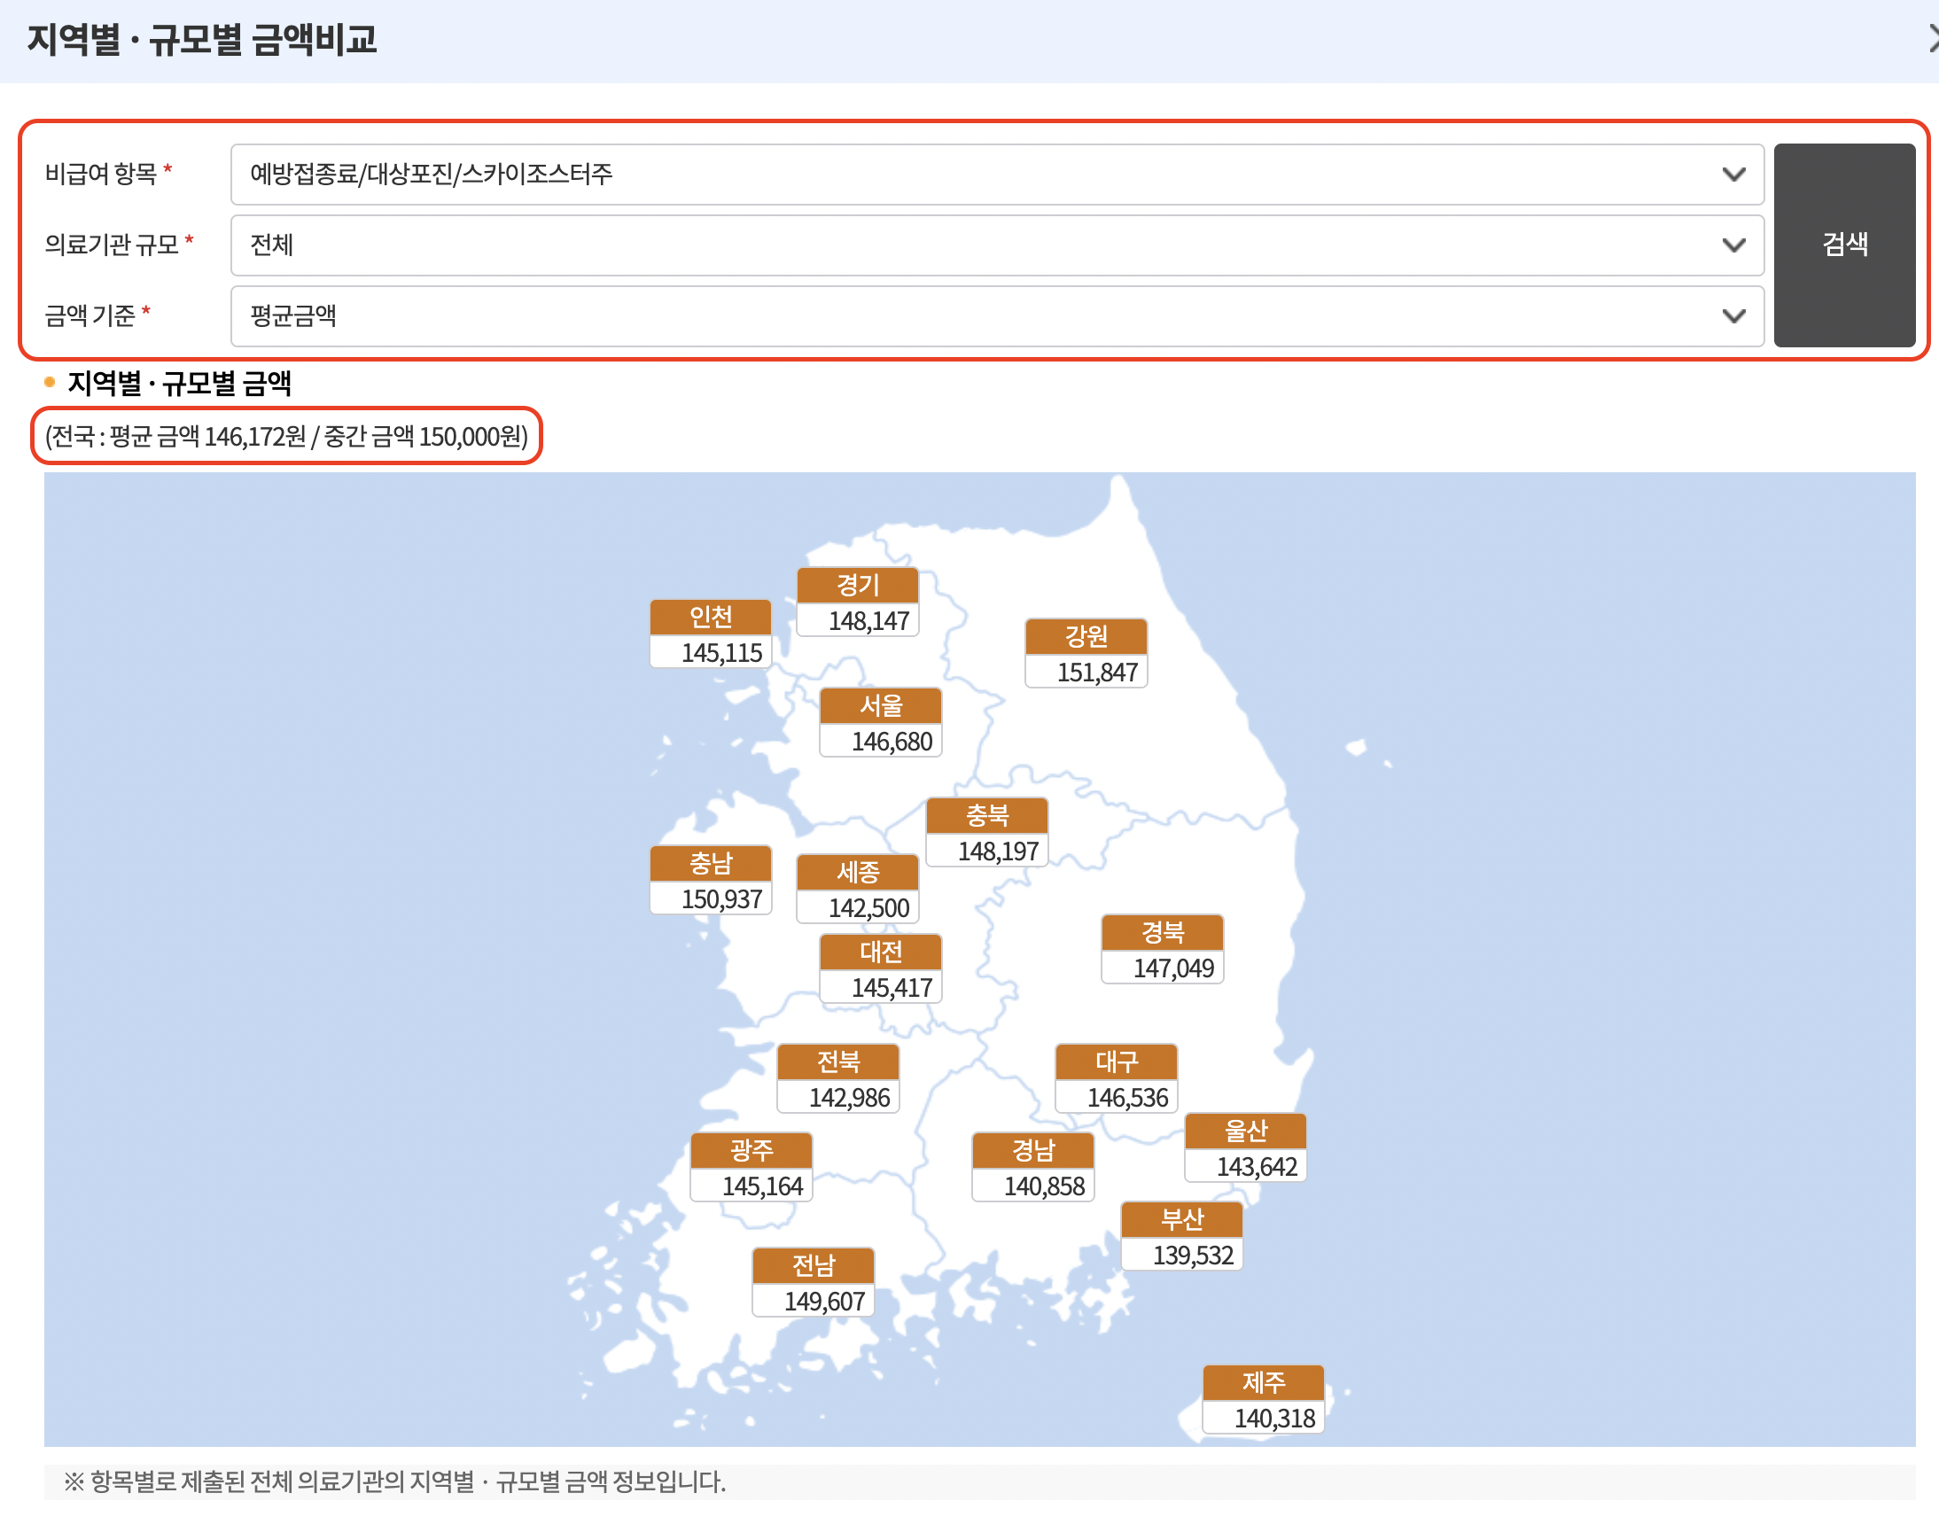Viewport: 1939px width, 1524px height.
Task: Click the 경북 price value 147,049
Action: (1172, 968)
